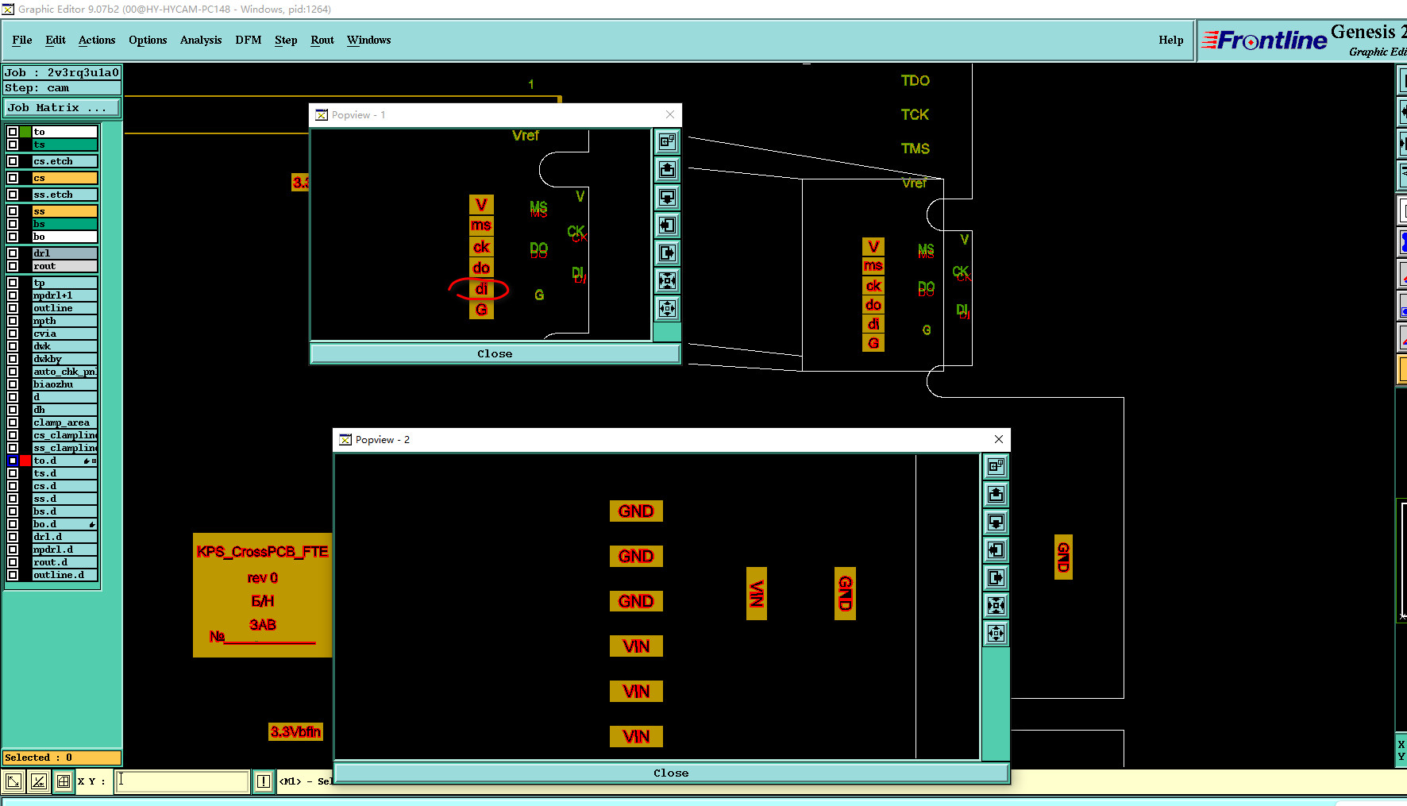
Task: Click top window-control icon in Popview 1
Action: (668, 141)
